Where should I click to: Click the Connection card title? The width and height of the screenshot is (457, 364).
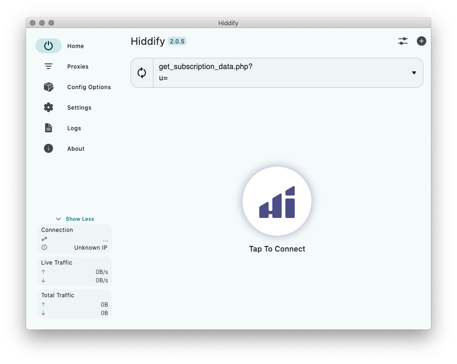coord(57,230)
